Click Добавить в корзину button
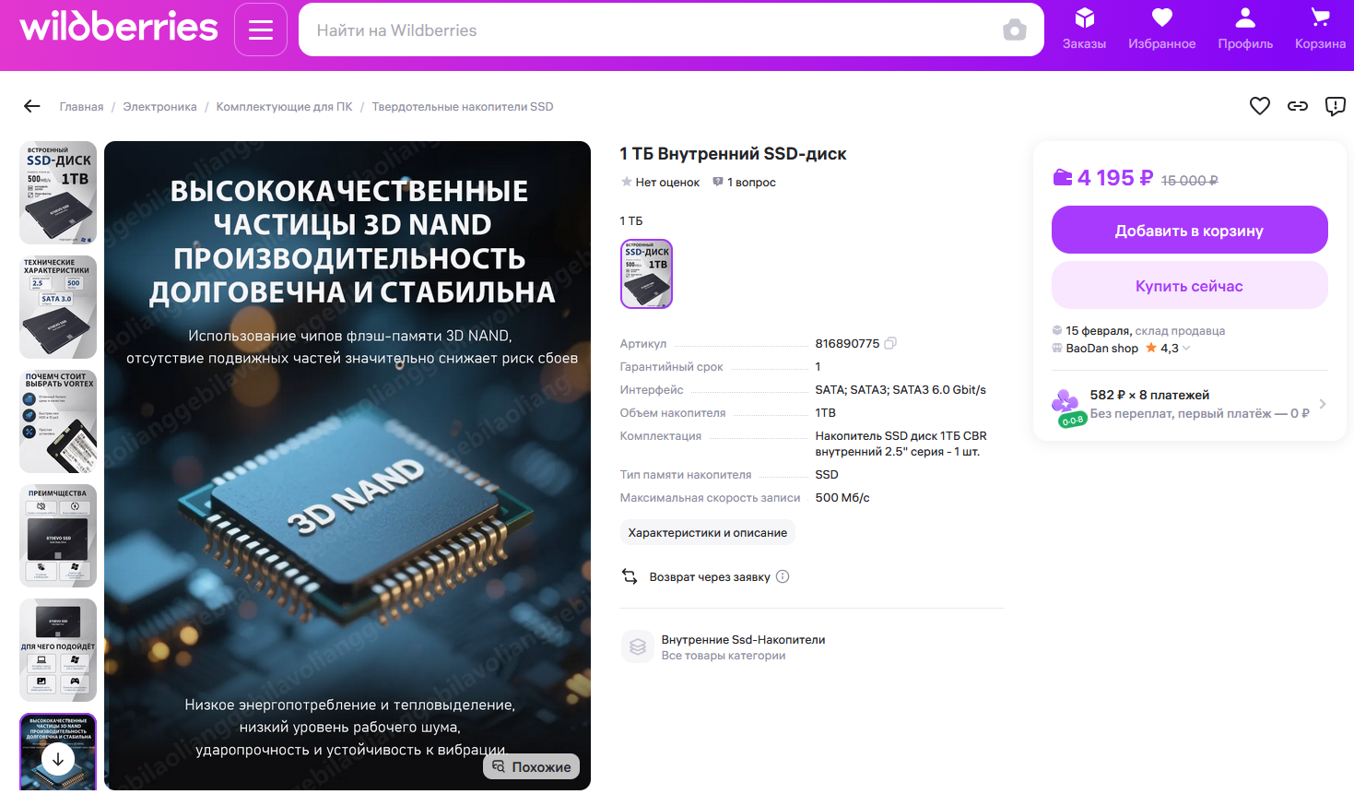1354x806 pixels. pos(1189,230)
